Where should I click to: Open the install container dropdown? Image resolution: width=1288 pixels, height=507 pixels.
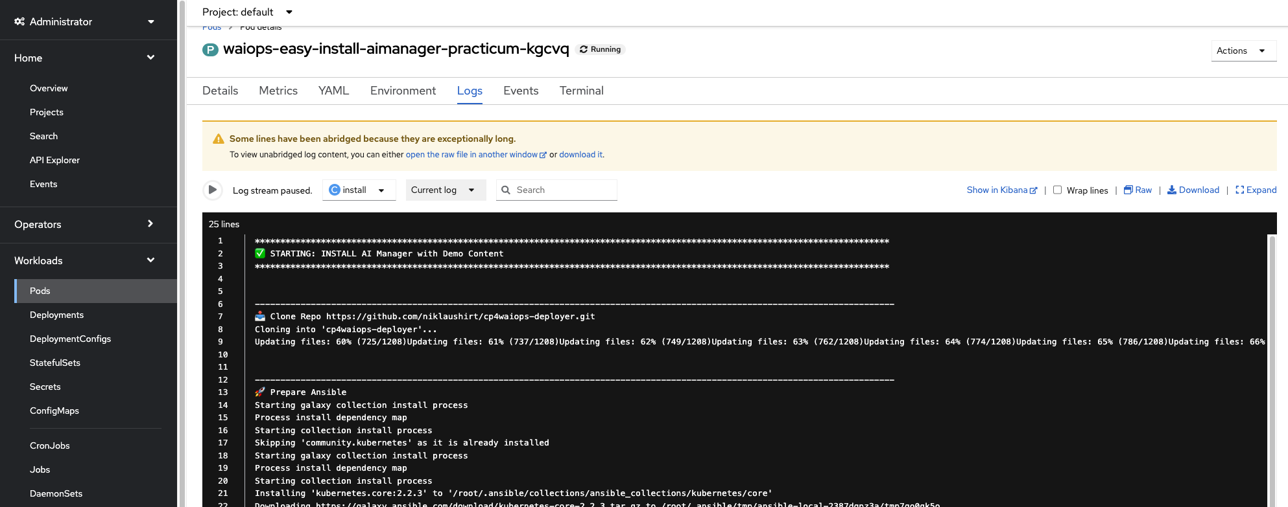pos(359,190)
